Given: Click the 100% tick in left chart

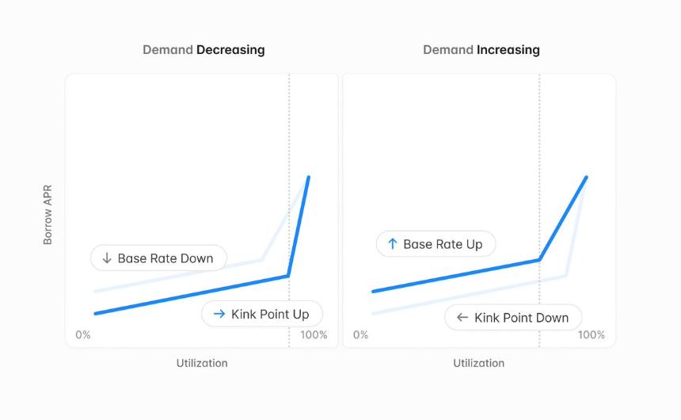Looking at the screenshot, I should coord(314,334).
